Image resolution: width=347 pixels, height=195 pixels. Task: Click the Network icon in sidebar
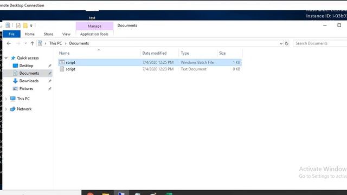pyautogui.click(x=13, y=109)
